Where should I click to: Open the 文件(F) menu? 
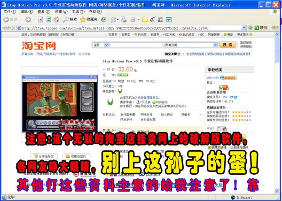pyautogui.click(x=10, y=12)
